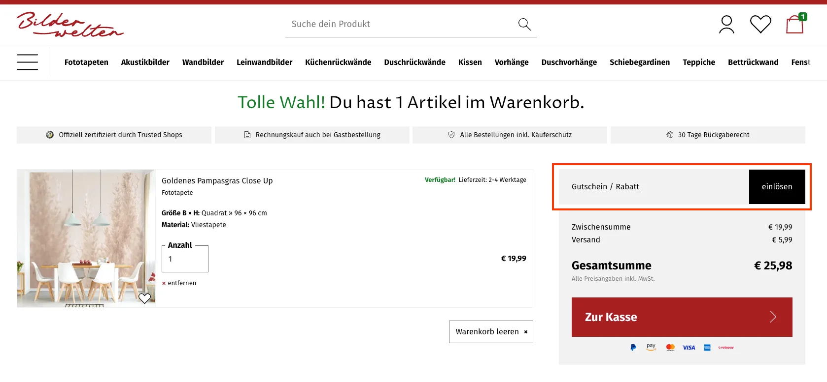The height and width of the screenshot is (382, 827).
Task: Open Akustikbilder category
Action: [x=145, y=62]
